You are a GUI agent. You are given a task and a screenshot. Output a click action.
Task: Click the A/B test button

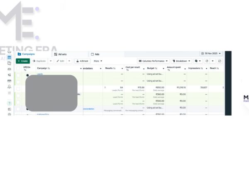coord(82,61)
